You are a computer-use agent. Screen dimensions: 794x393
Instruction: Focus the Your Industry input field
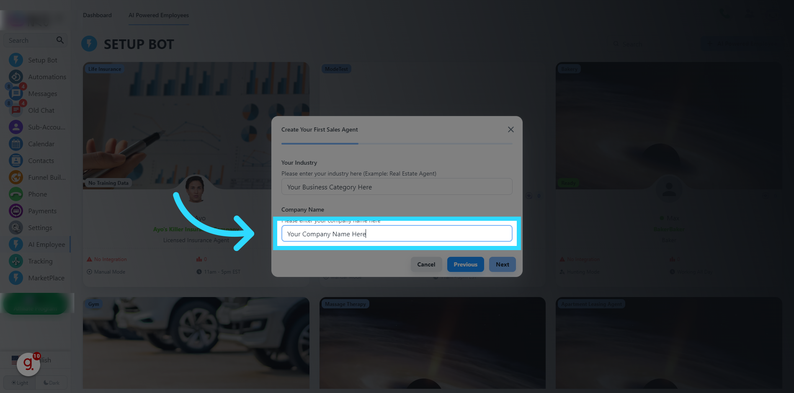point(397,187)
